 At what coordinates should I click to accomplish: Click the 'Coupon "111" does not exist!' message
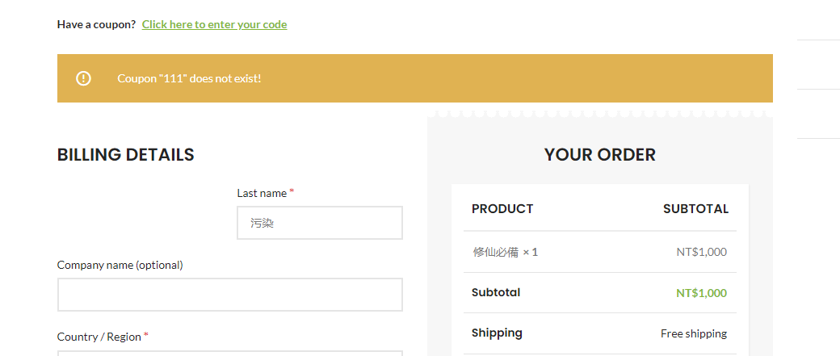pyautogui.click(x=189, y=78)
